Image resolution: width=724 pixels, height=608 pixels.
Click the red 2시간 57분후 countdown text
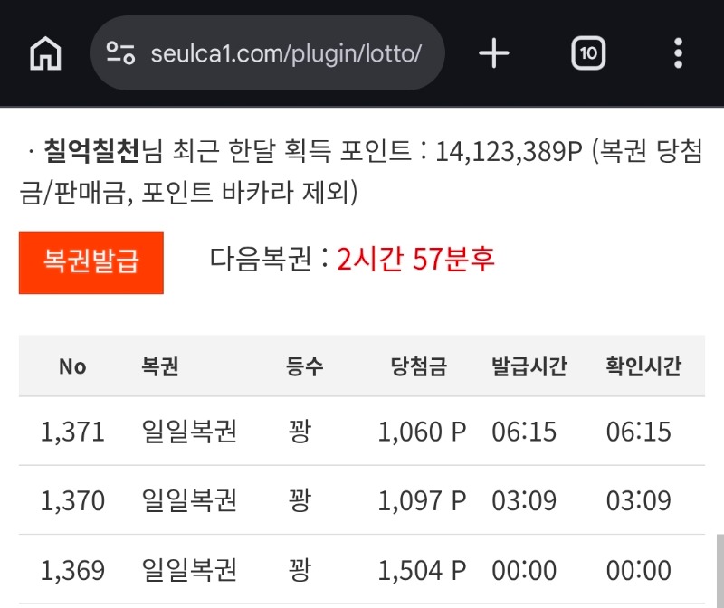(415, 261)
